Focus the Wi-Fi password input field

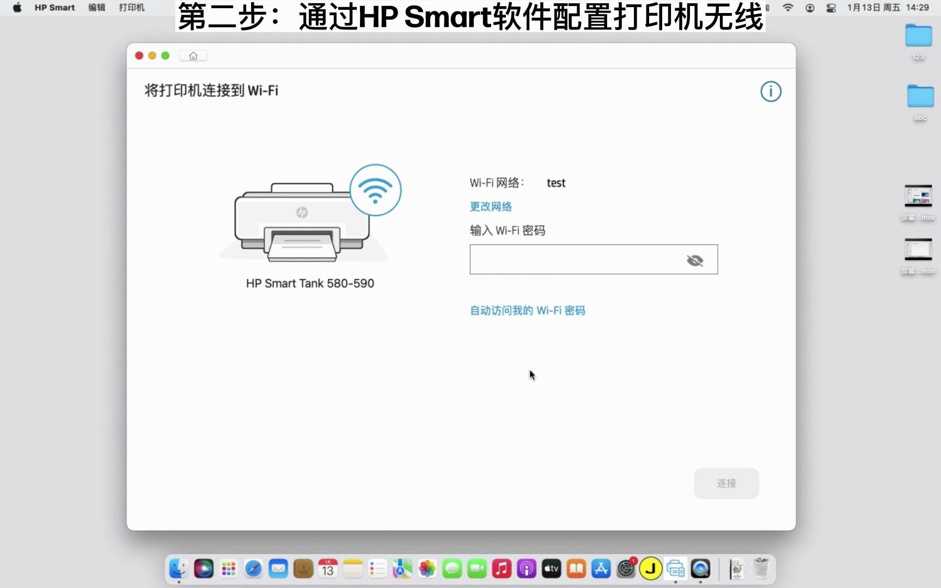(x=594, y=260)
